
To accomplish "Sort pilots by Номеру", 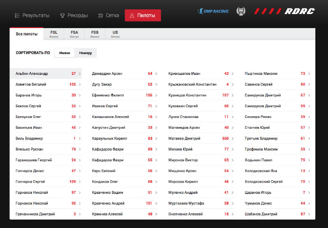I will pyautogui.click(x=85, y=53).
